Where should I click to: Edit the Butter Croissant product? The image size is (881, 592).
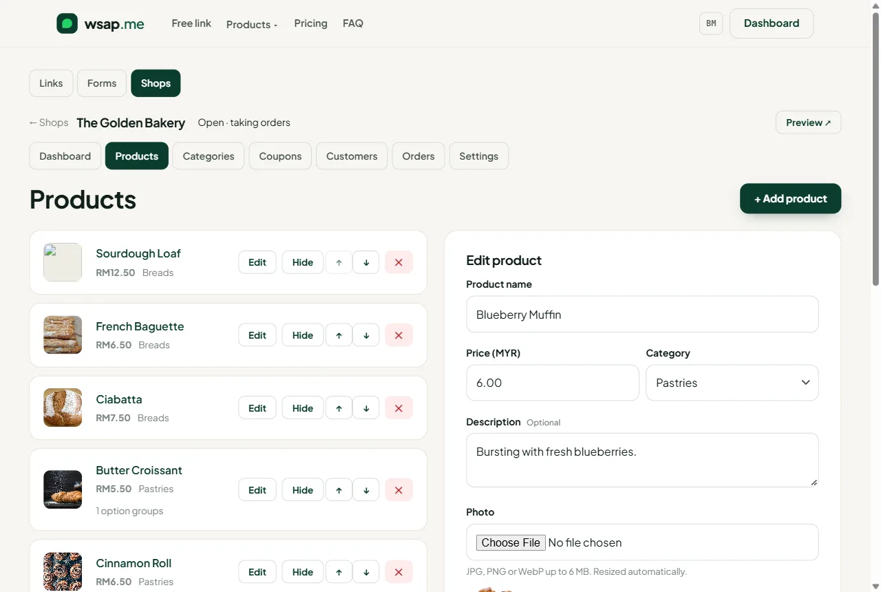click(257, 490)
